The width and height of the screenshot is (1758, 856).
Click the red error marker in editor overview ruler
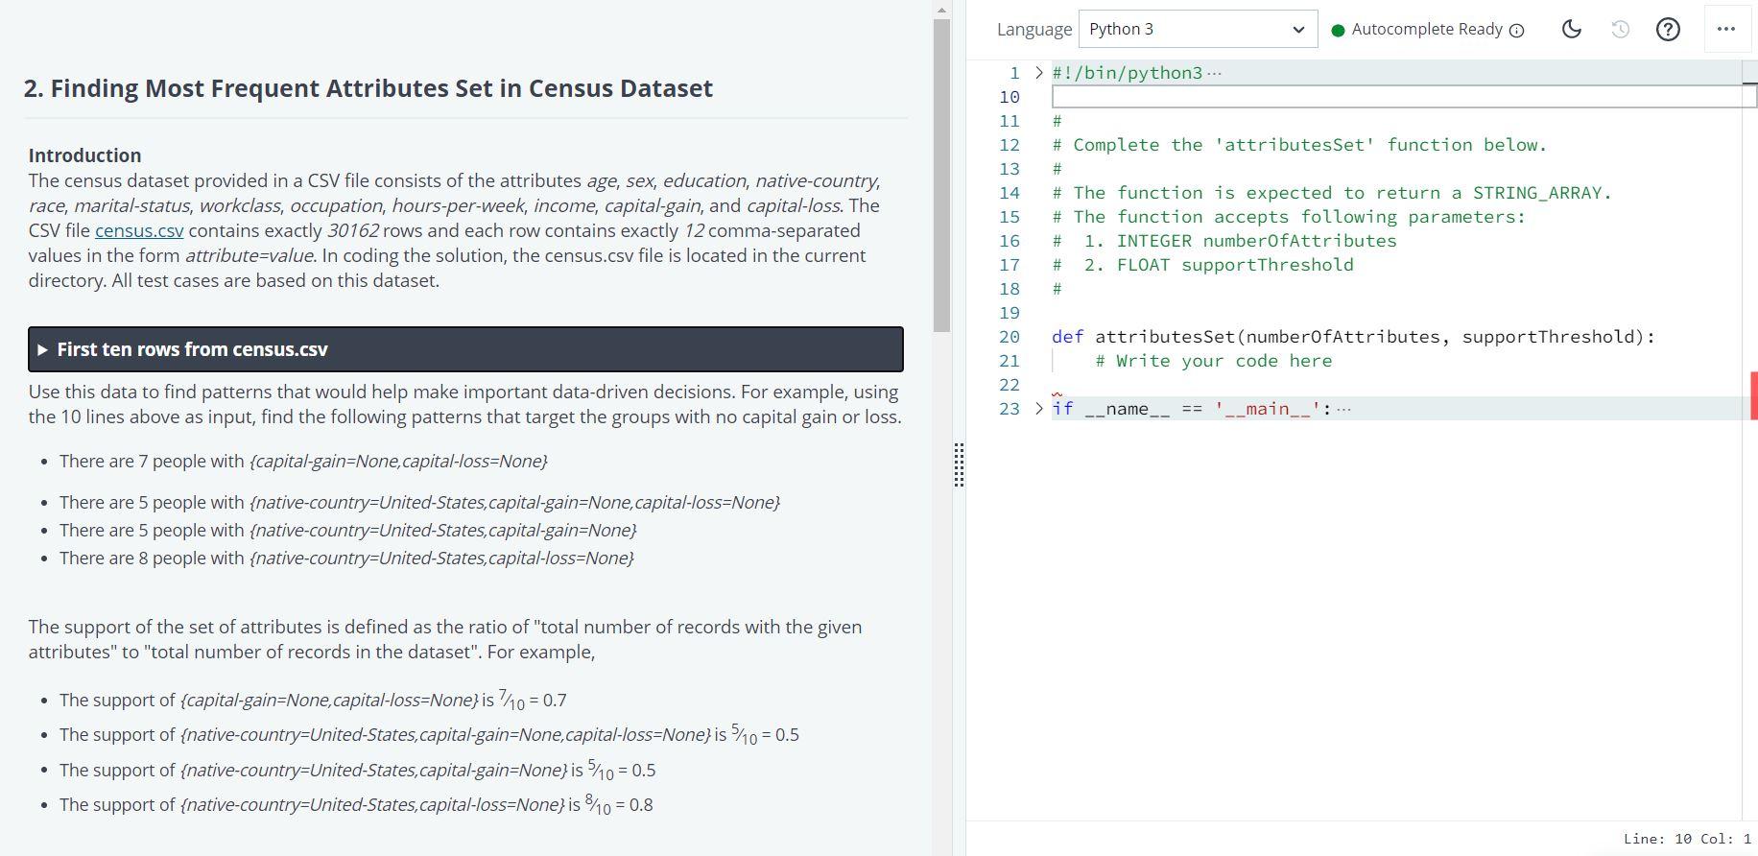pyautogui.click(x=1754, y=395)
